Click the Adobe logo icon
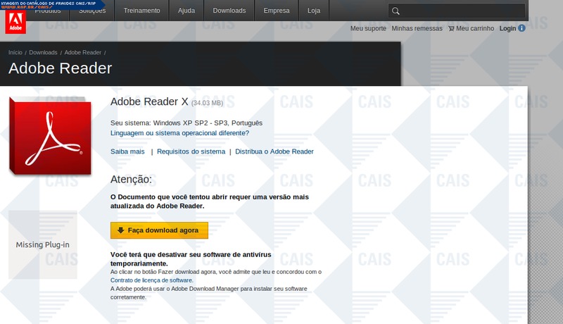563x324 pixels. (x=15, y=22)
